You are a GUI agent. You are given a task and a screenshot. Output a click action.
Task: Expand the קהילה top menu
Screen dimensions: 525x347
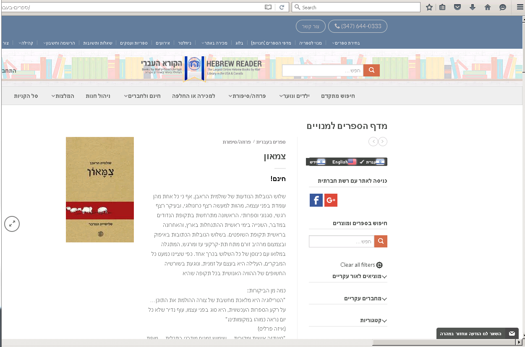coord(26,43)
